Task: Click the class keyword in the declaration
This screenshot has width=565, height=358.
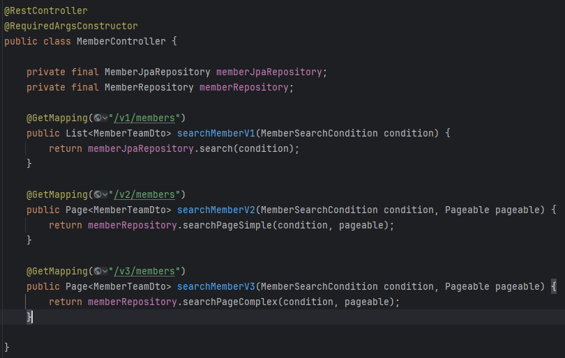Action: pos(57,41)
